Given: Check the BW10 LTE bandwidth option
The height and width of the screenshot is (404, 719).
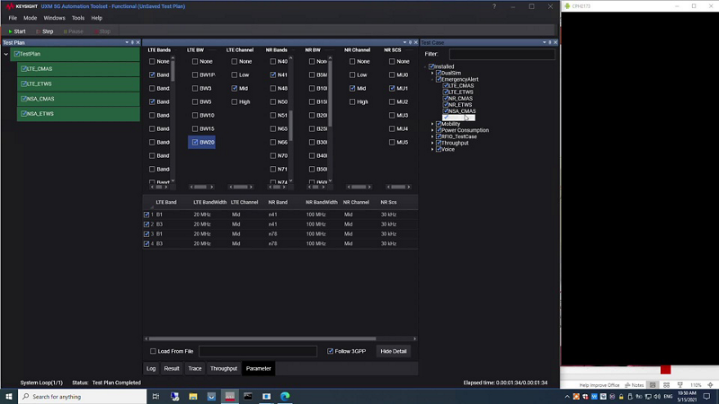Looking at the screenshot, I should pyautogui.click(x=195, y=116).
